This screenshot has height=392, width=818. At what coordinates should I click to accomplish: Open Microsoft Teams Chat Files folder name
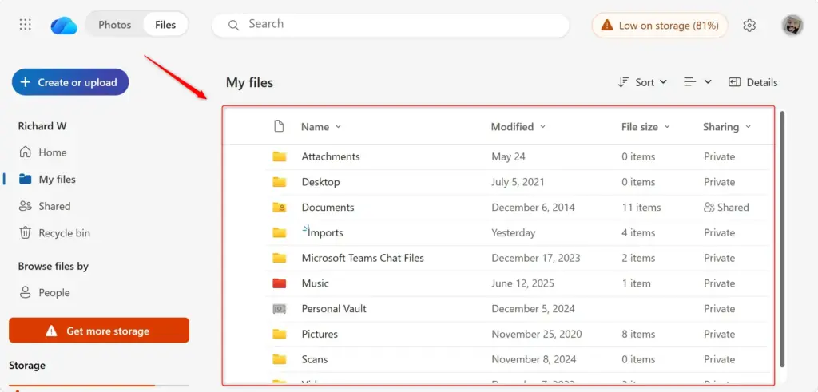tap(363, 258)
